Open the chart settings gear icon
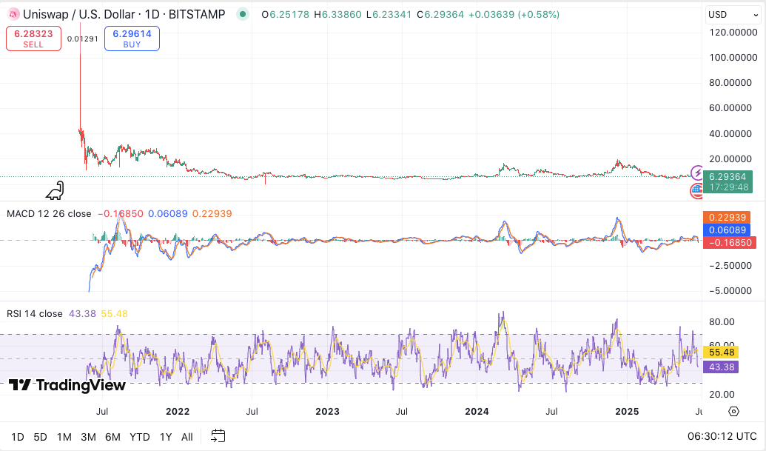Screen dimensions: 766x451 (x=733, y=412)
